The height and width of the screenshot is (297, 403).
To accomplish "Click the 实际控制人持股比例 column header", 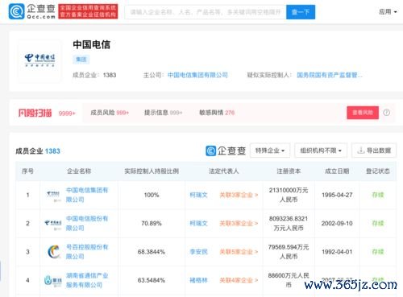I will (x=152, y=171).
